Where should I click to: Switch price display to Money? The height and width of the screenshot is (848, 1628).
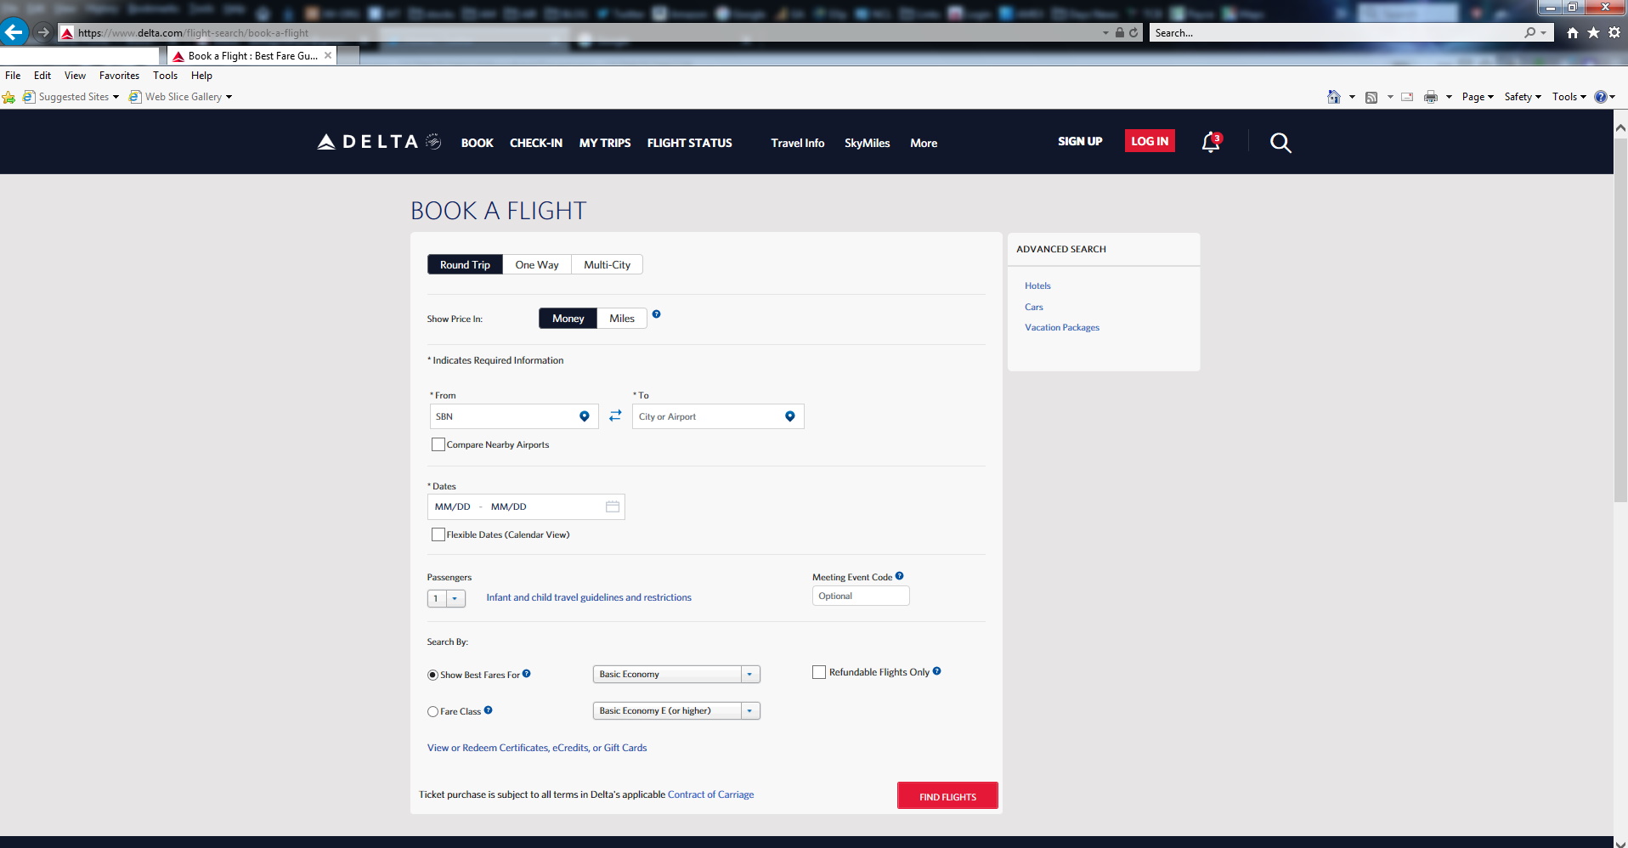[x=568, y=319]
